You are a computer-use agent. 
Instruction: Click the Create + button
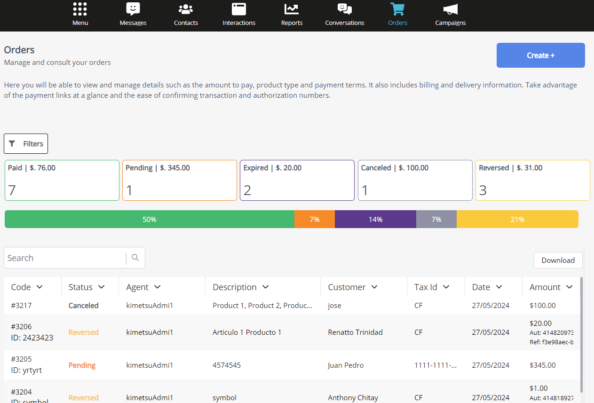[x=540, y=55]
